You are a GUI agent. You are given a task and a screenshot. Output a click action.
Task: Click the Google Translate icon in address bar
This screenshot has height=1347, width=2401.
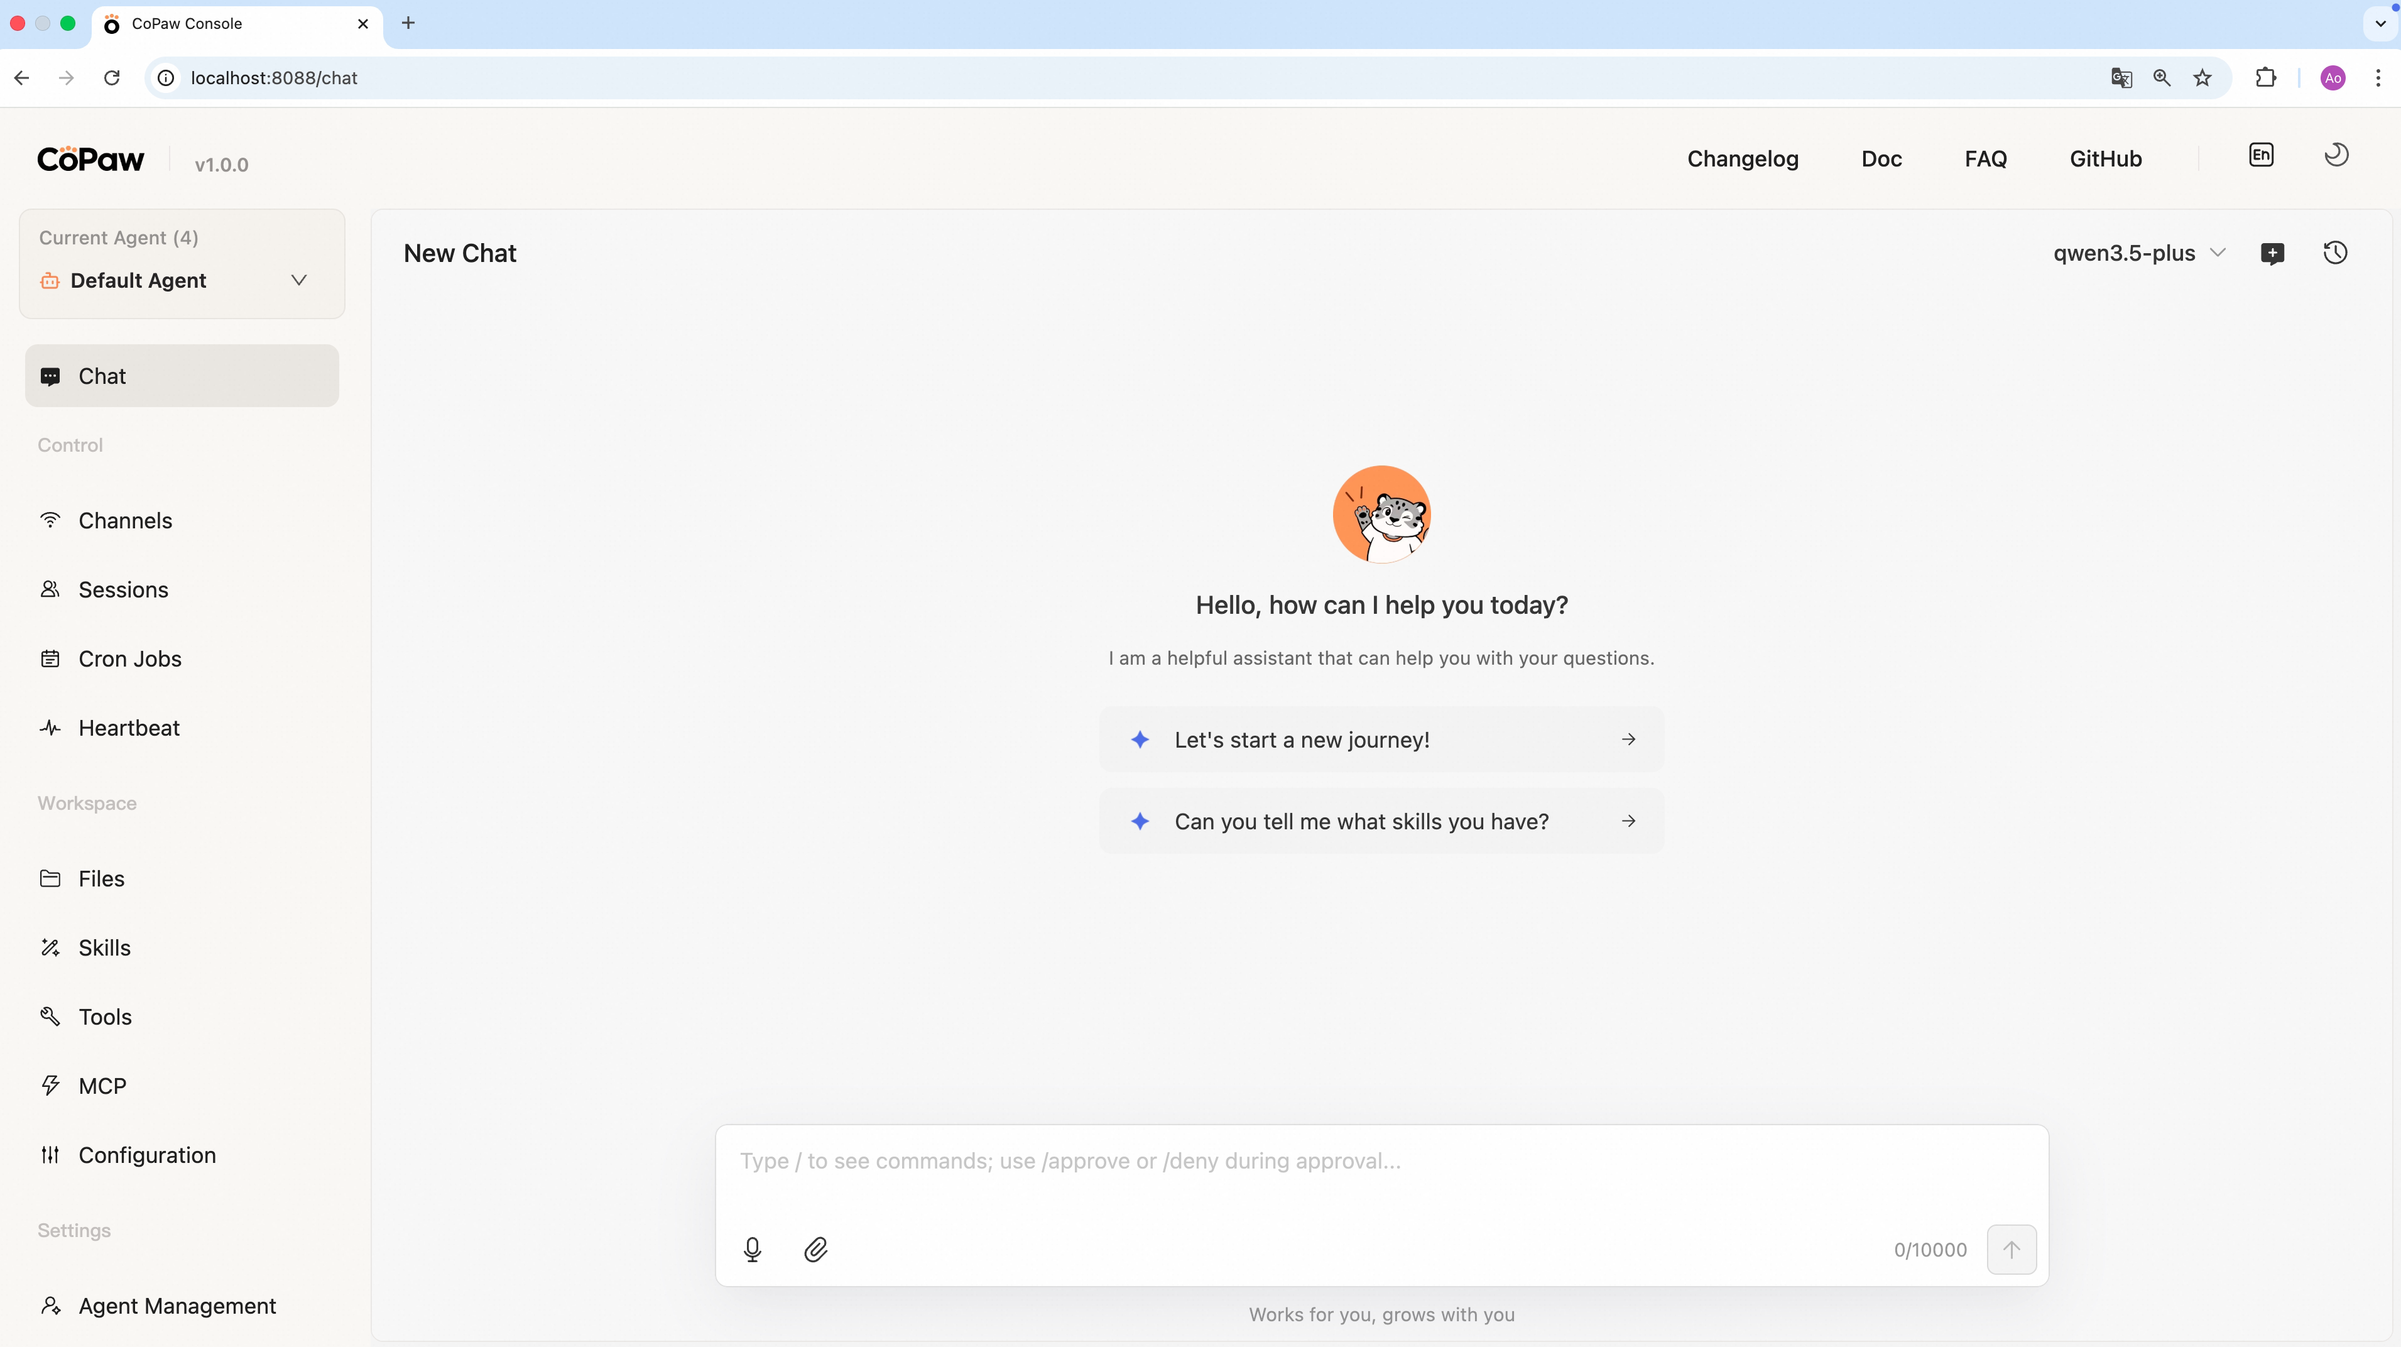tap(2121, 79)
